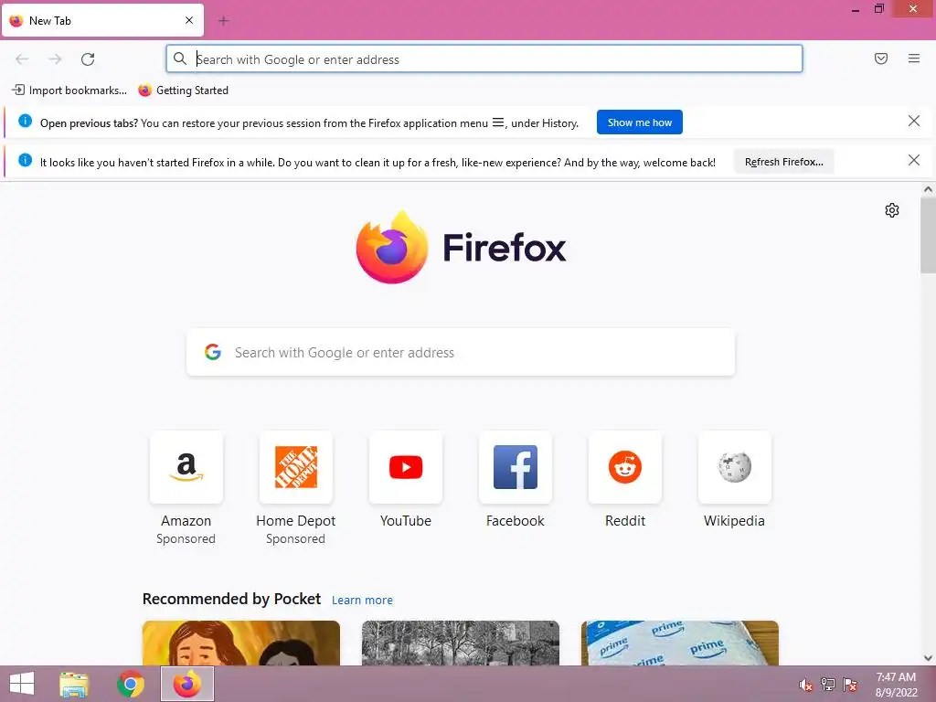Click the Firefox taskbar icon
936x702 pixels.
point(187,684)
